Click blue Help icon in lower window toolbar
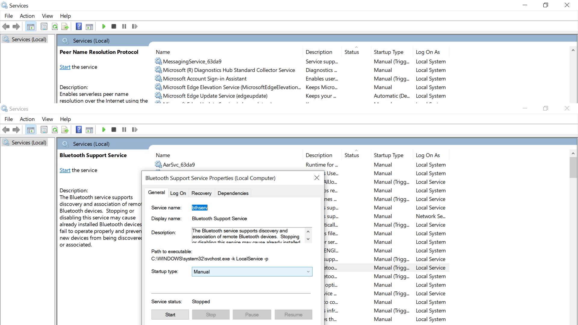578x325 pixels. [x=79, y=130]
